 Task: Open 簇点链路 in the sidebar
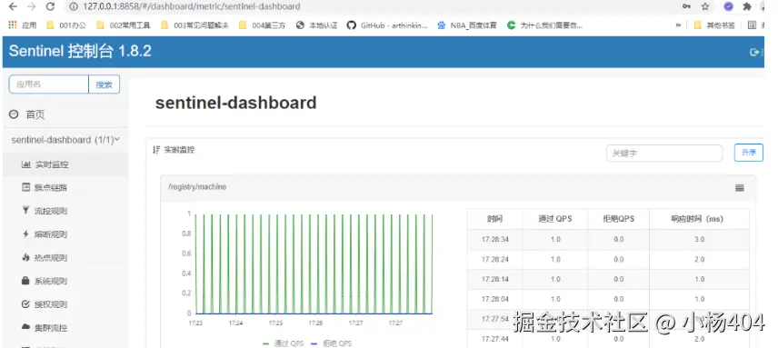[x=65, y=187]
